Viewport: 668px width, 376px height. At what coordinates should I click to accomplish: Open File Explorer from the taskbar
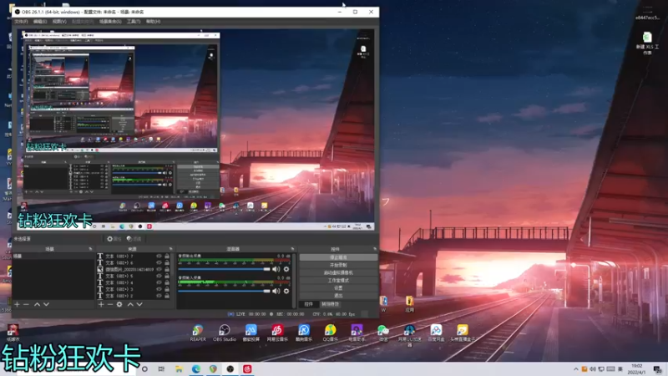179,369
